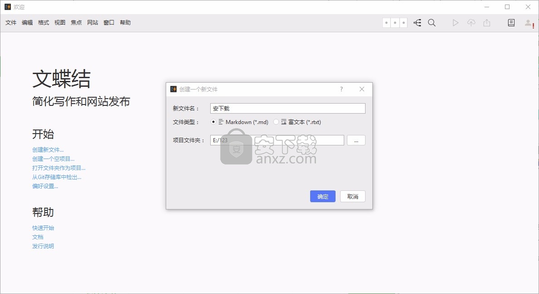Screen dimensions: 539x294
Task: Click the left layout dot in toolbar
Action: pos(386,23)
